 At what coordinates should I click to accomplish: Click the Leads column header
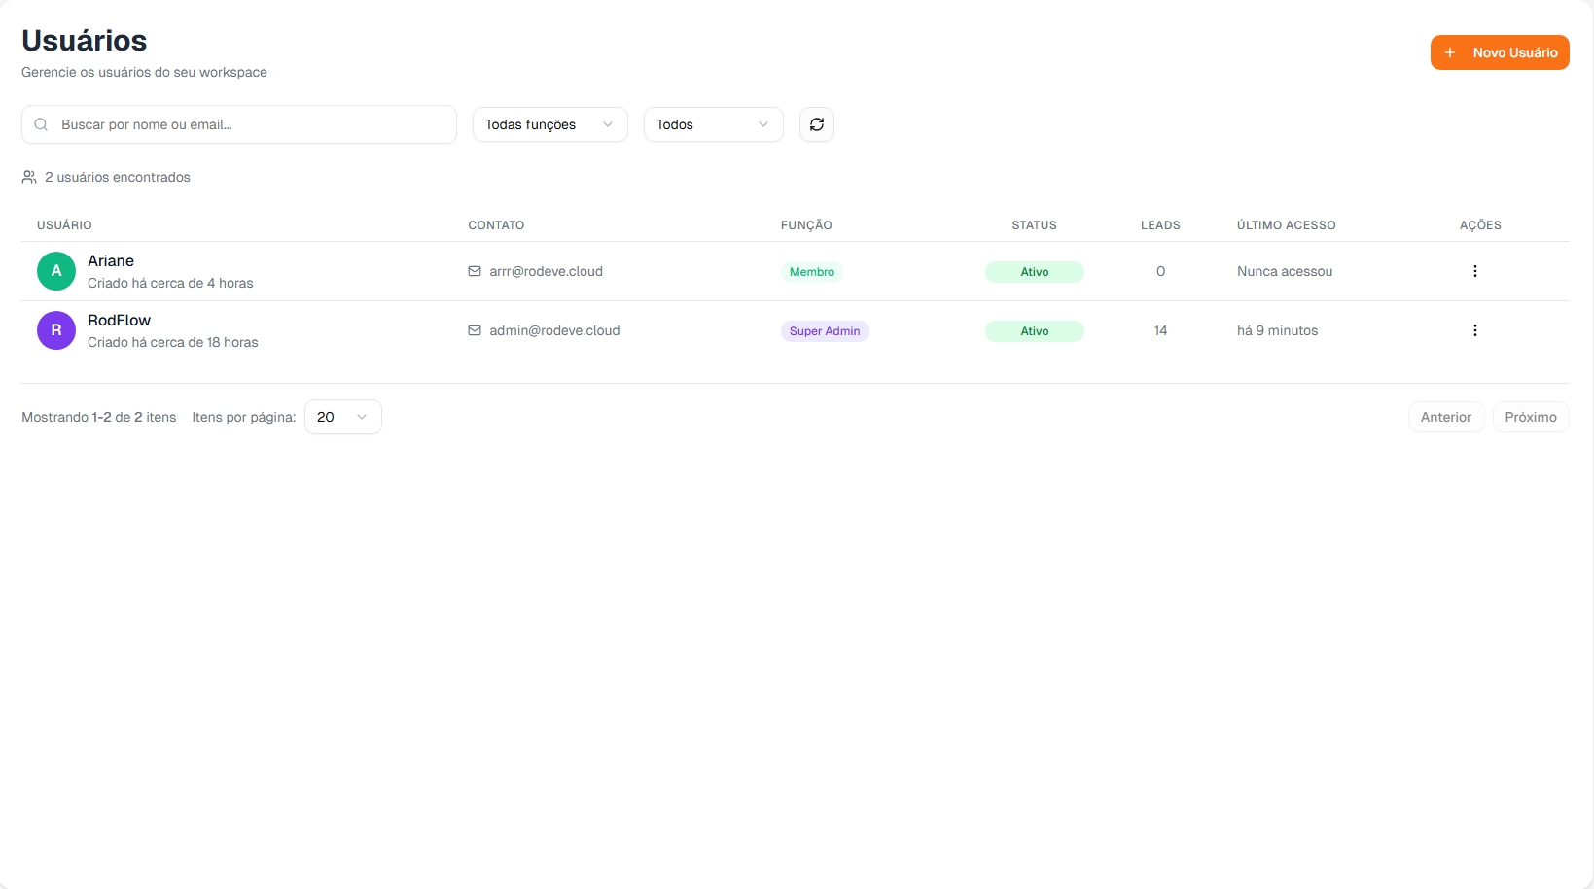[1159, 225]
